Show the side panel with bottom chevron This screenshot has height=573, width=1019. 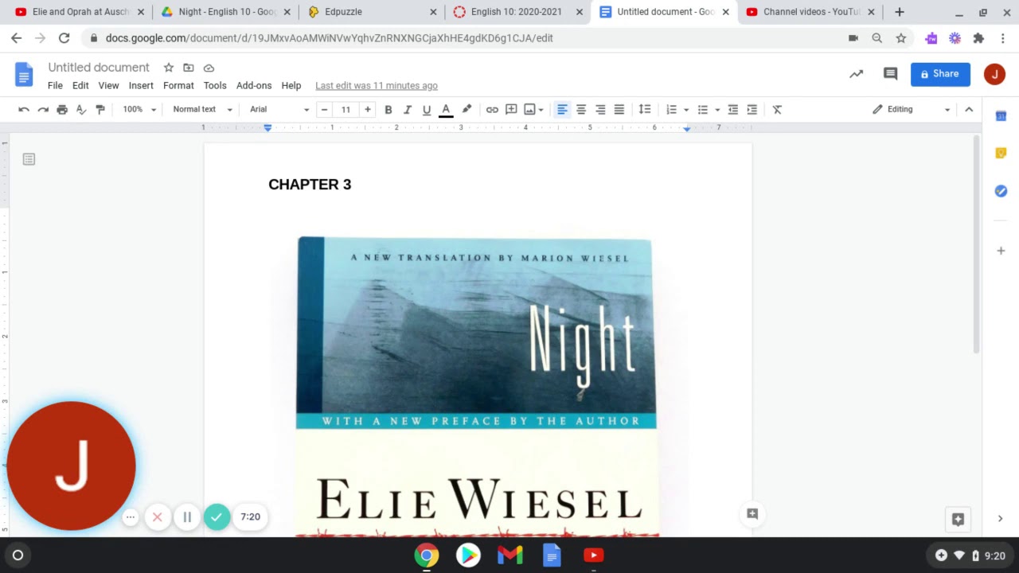click(1001, 519)
